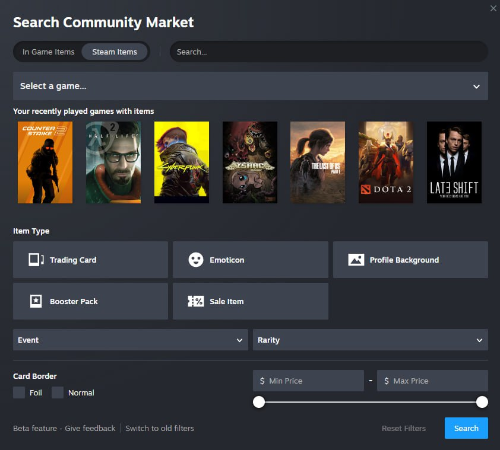
Task: Click the Booster Pack star icon
Action: click(36, 301)
